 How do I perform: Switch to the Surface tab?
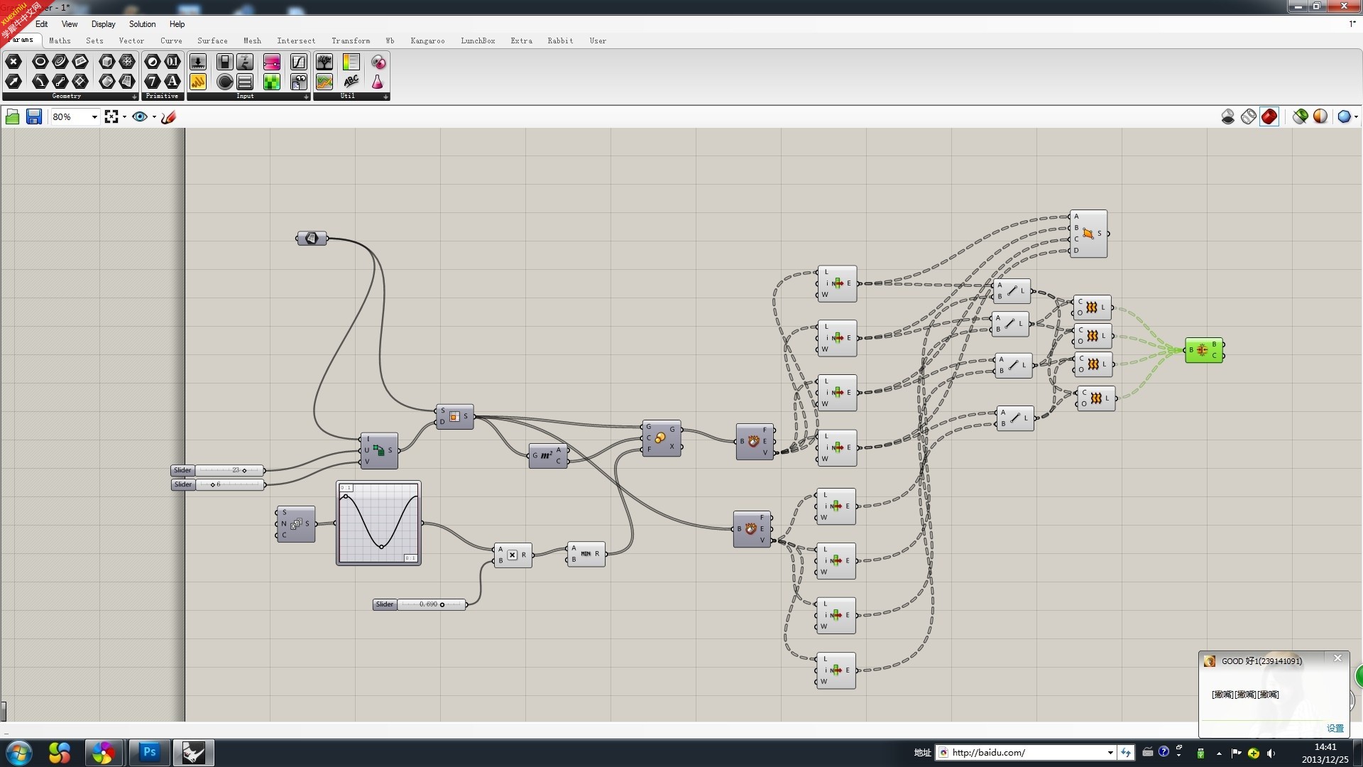(x=212, y=40)
